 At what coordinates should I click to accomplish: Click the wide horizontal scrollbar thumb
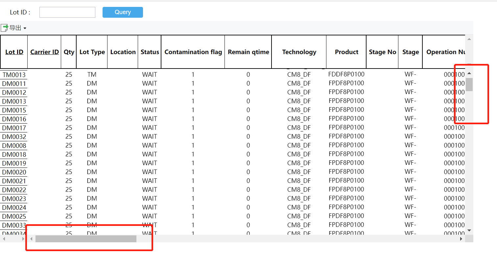[x=86, y=239]
